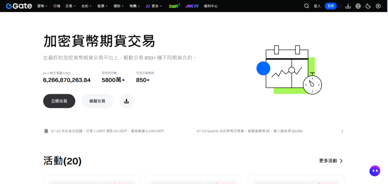The image size is (388, 184).
Task: Open the 行情 menu item
Action: [57, 6]
